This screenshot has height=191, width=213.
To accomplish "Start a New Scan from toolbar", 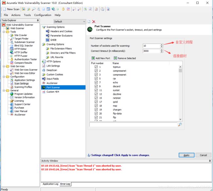I will click(11, 9).
